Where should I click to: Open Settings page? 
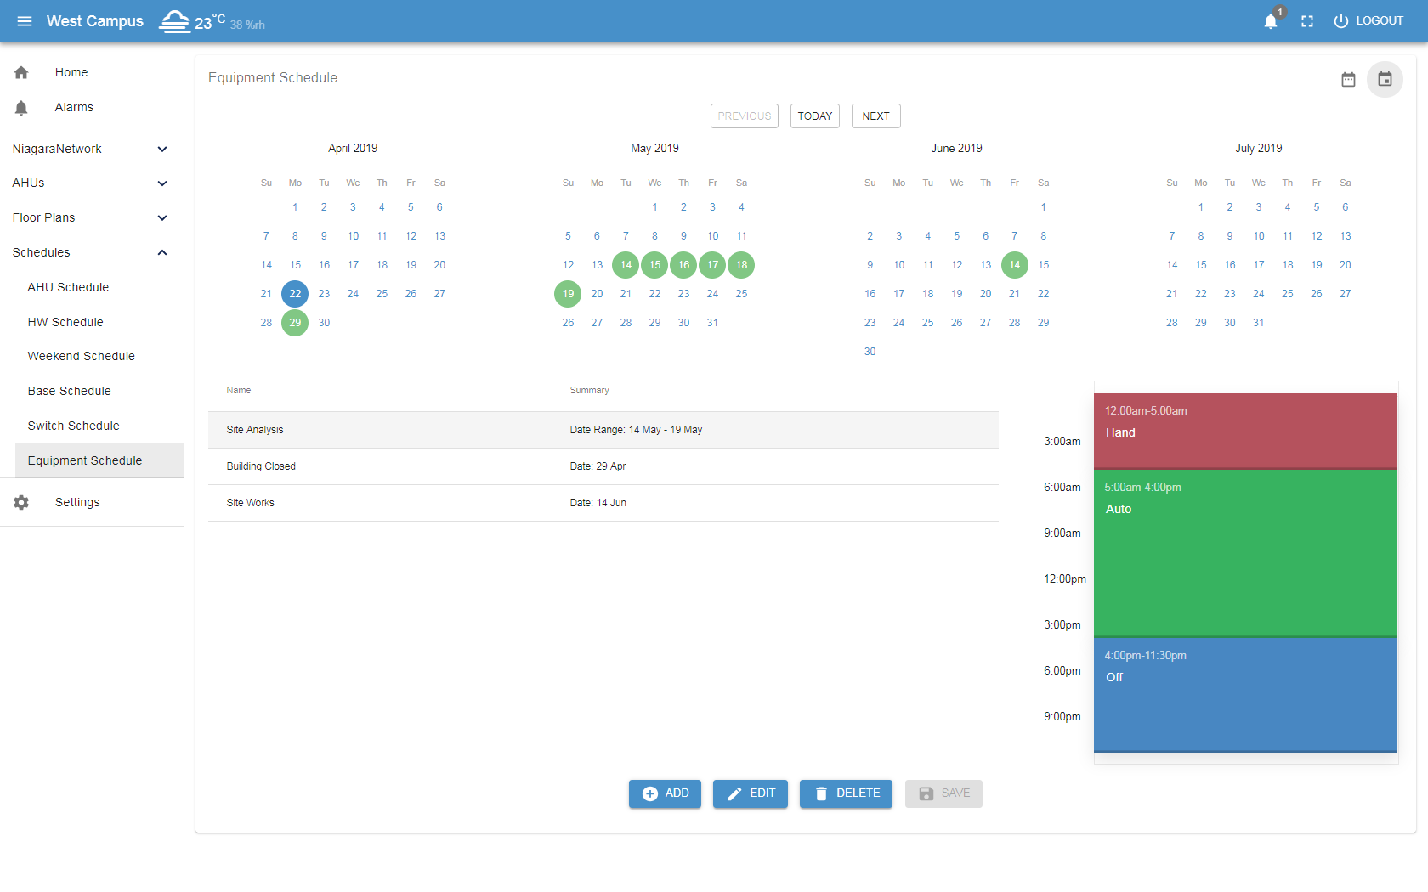coord(77,502)
